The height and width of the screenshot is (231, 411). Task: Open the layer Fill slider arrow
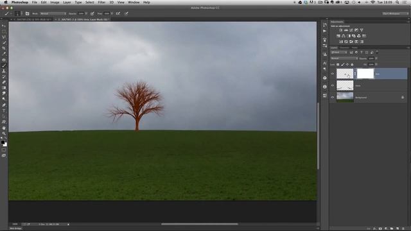tap(376, 64)
